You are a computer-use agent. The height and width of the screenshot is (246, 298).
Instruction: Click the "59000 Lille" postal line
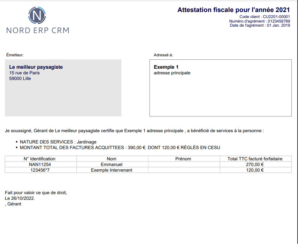point(20,79)
